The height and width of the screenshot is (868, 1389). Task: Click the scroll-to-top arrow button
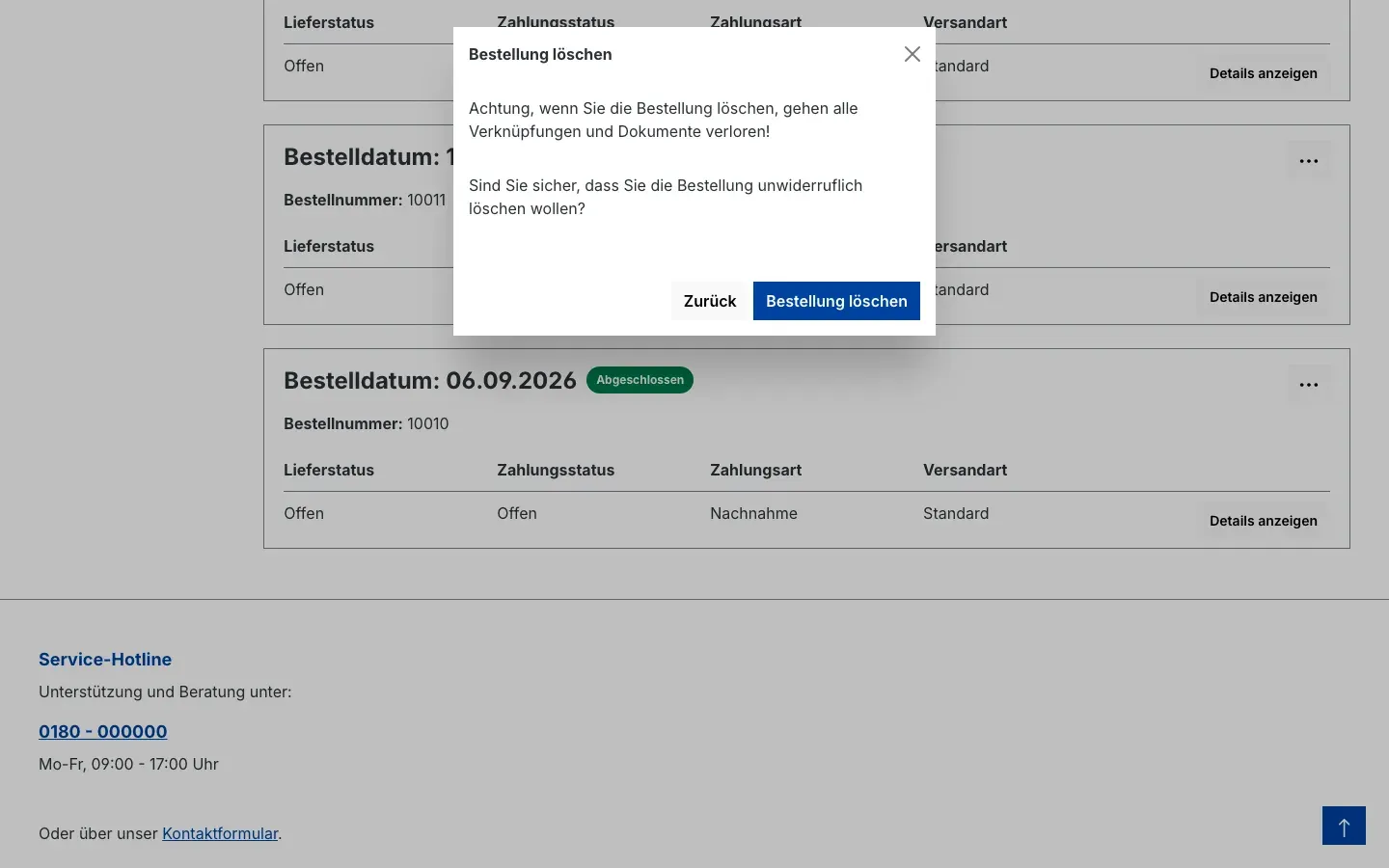1344,826
